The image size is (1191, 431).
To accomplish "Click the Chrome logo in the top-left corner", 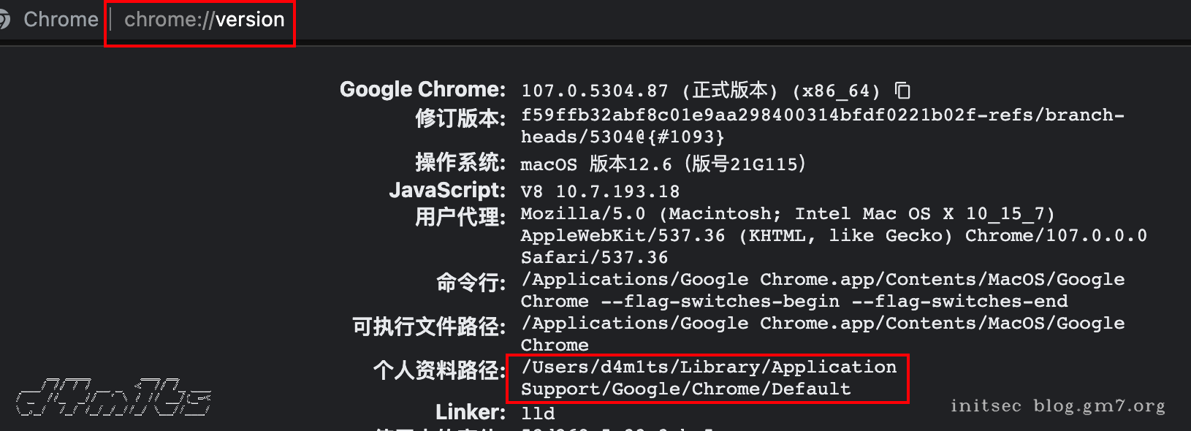I will point(6,20).
